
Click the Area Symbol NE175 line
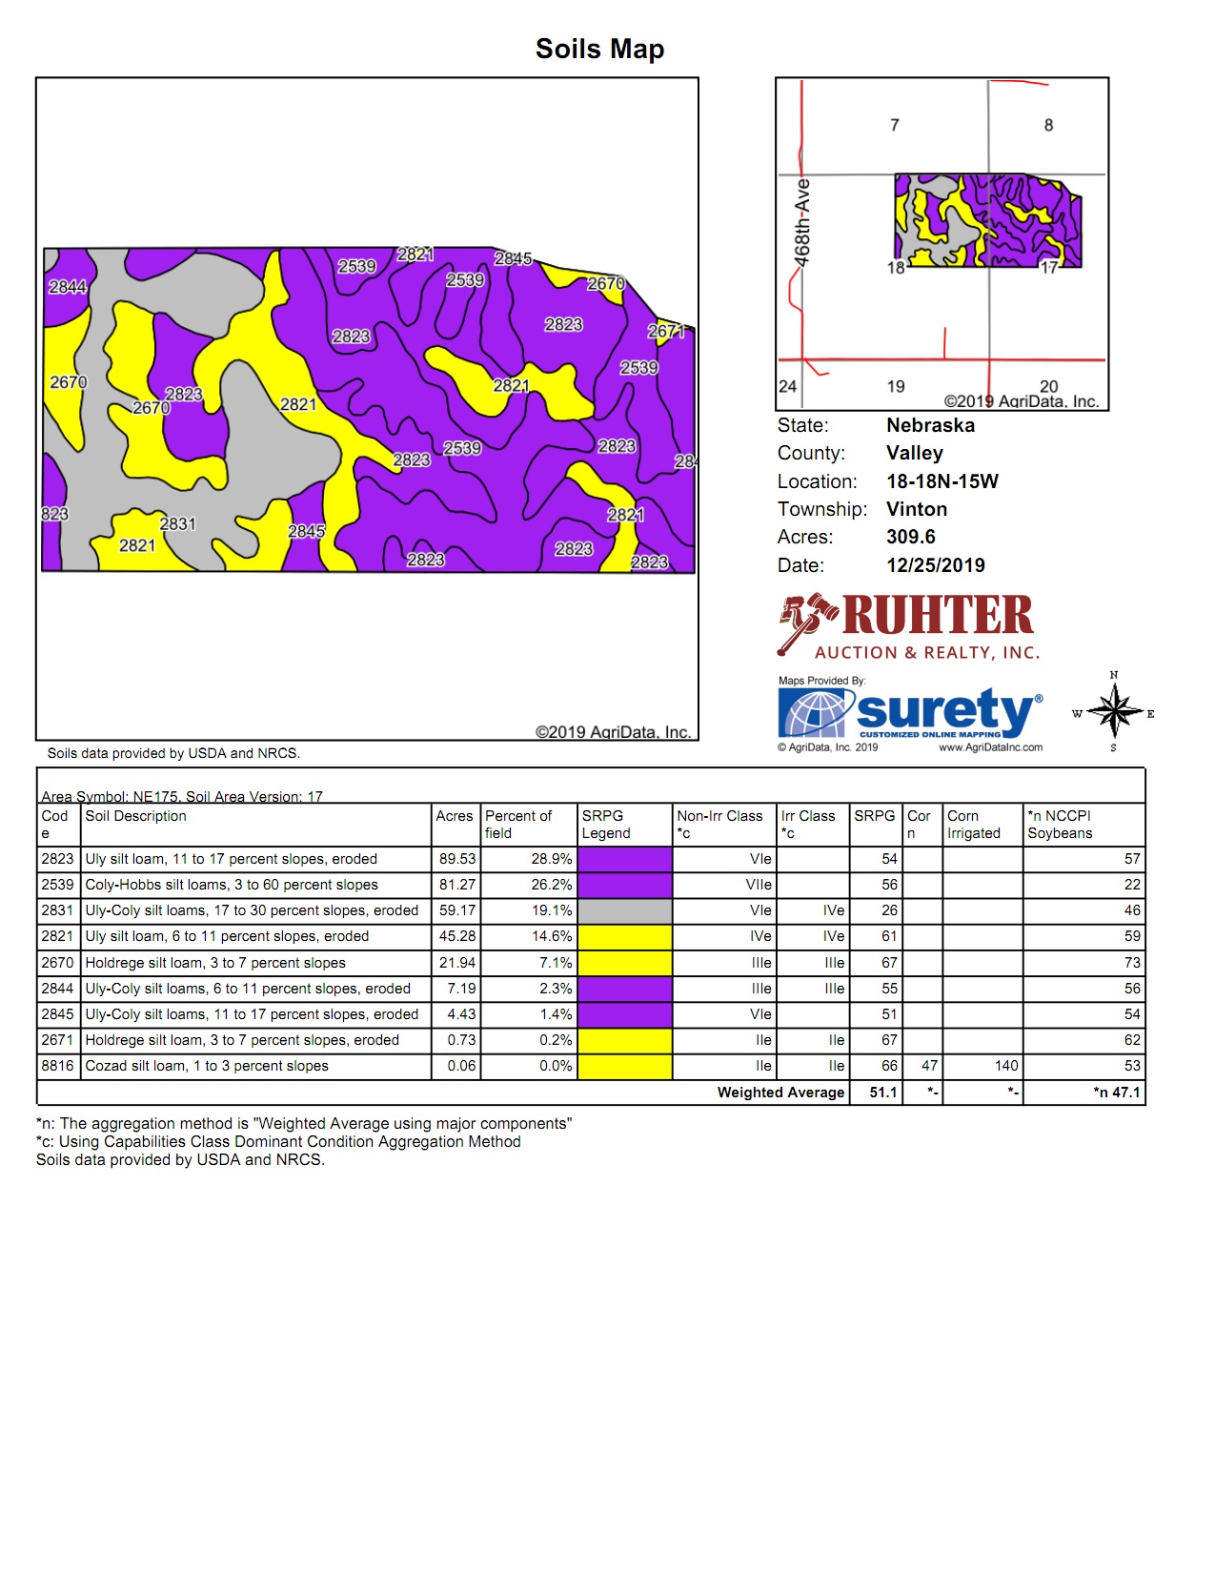182,796
